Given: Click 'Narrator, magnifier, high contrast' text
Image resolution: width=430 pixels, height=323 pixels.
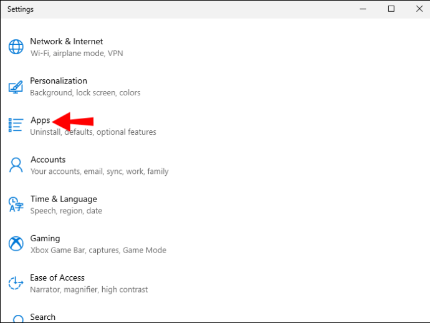Looking at the screenshot, I should click(x=89, y=289).
